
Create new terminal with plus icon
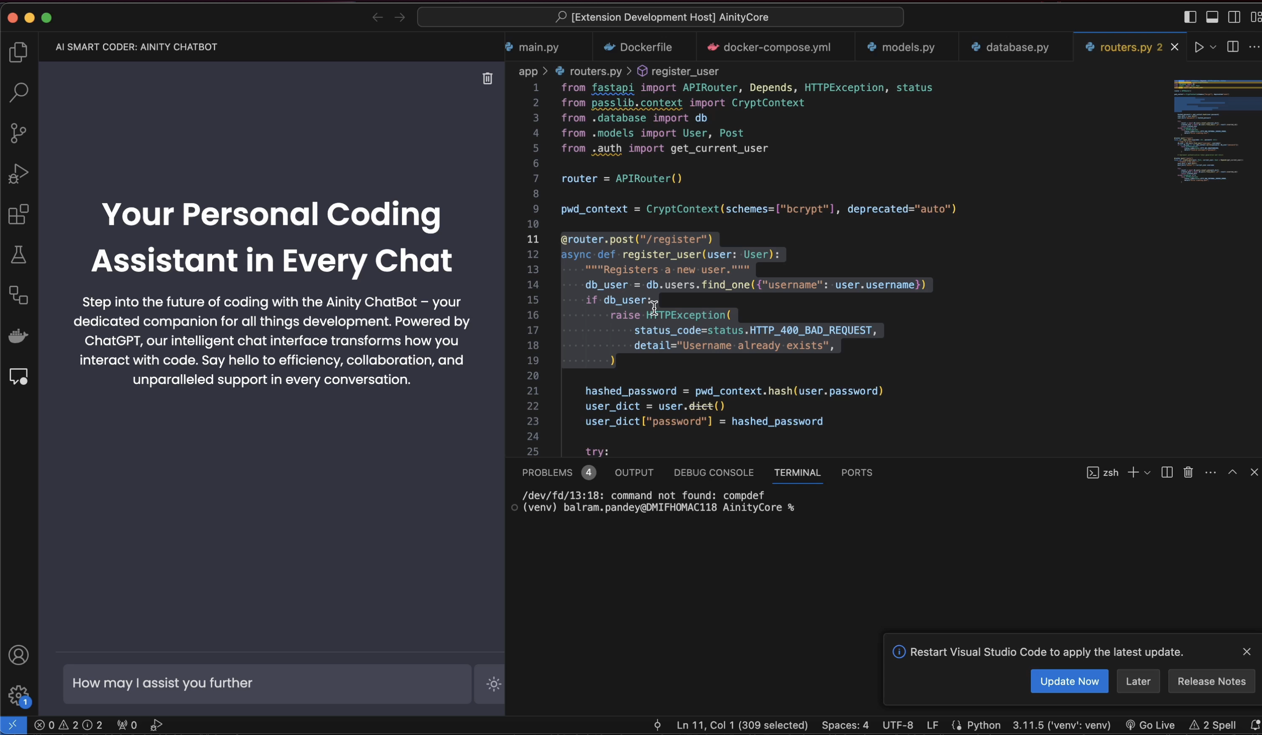[1133, 472]
